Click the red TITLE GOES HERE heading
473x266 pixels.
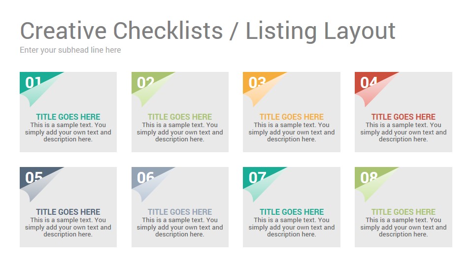tap(404, 117)
